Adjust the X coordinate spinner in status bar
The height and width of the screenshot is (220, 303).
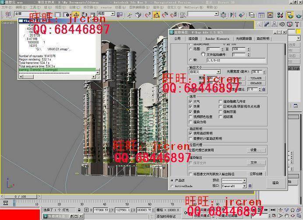(110, 210)
